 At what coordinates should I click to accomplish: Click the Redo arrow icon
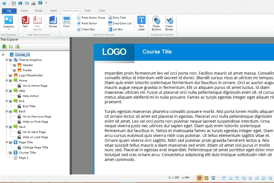[27, 3]
